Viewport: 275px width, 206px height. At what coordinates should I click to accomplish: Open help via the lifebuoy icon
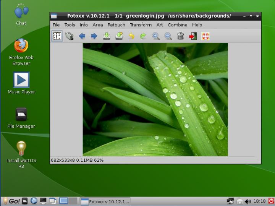click(x=205, y=36)
